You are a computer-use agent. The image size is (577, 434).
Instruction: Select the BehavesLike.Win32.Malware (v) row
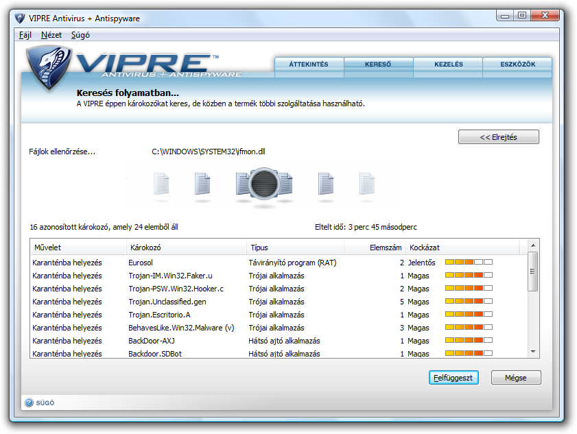point(279,328)
